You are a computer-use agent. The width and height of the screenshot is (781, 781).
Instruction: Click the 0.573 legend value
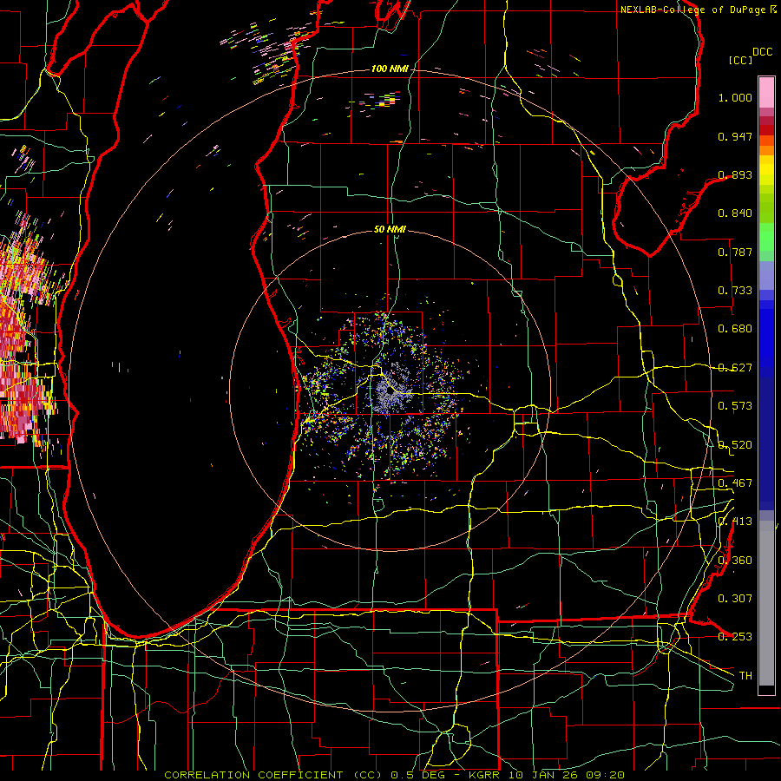point(735,406)
